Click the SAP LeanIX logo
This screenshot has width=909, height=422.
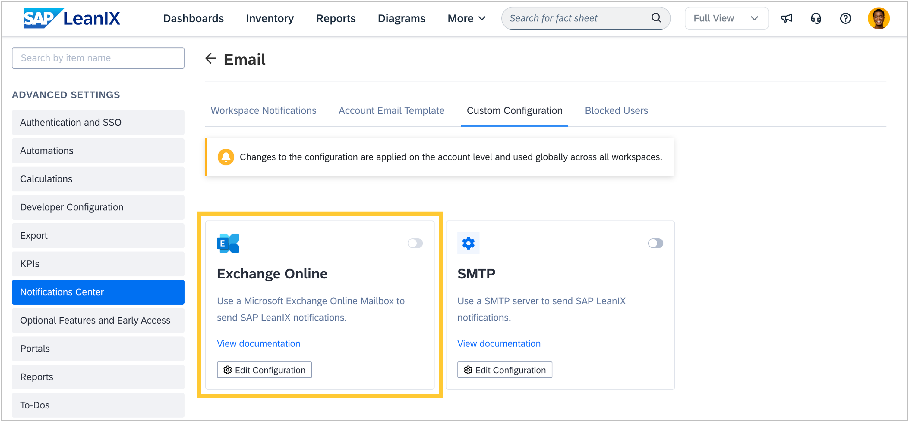pyautogui.click(x=72, y=18)
